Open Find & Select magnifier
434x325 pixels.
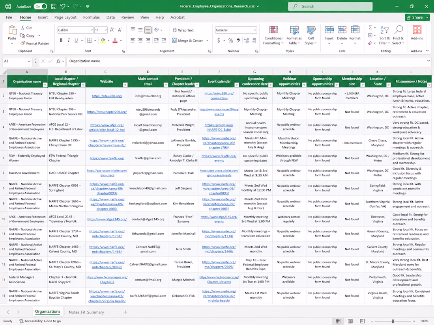pos(398,35)
